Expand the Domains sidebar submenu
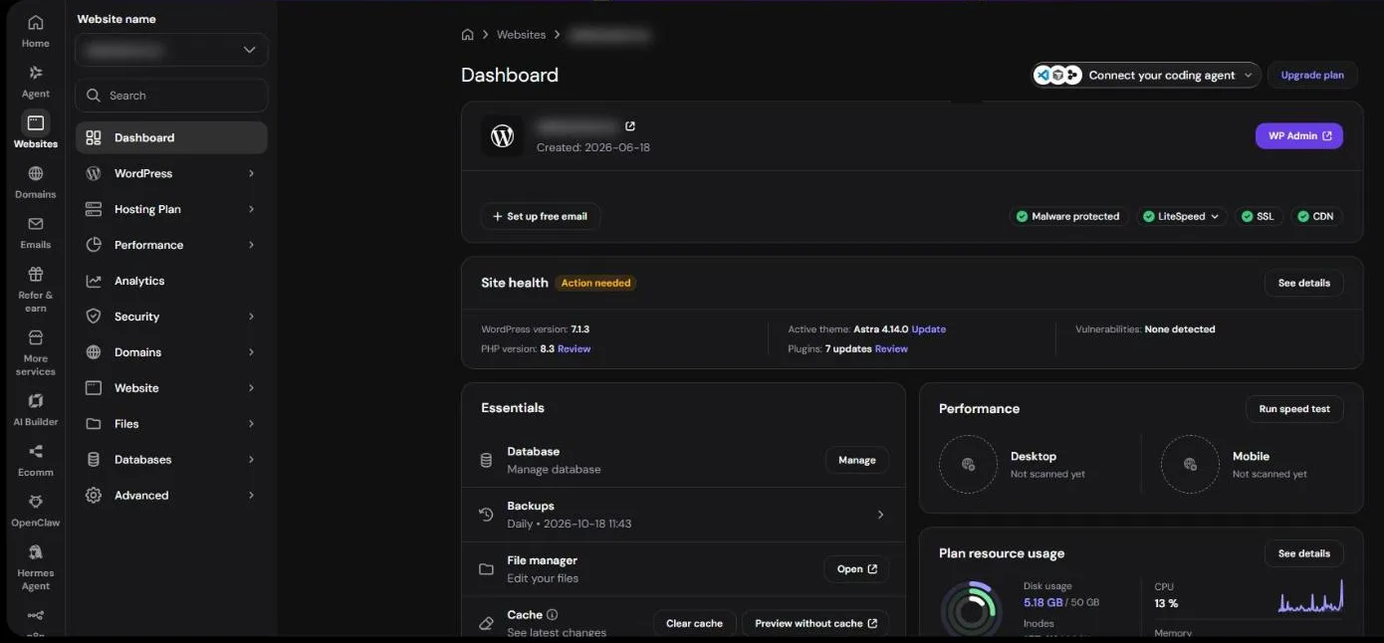The width and height of the screenshot is (1384, 643). click(251, 352)
